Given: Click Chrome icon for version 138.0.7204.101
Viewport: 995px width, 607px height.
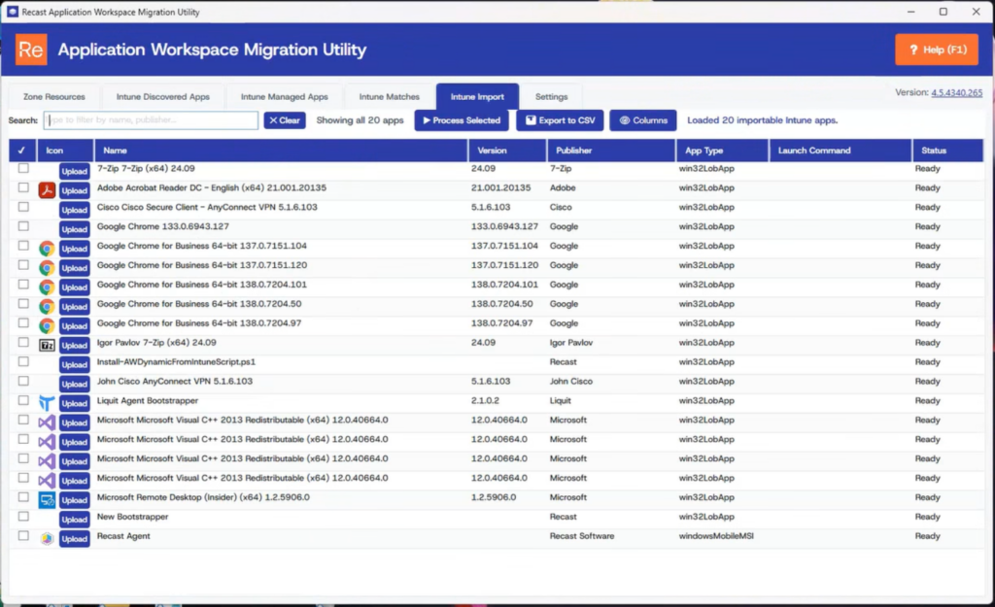Looking at the screenshot, I should pos(47,287).
